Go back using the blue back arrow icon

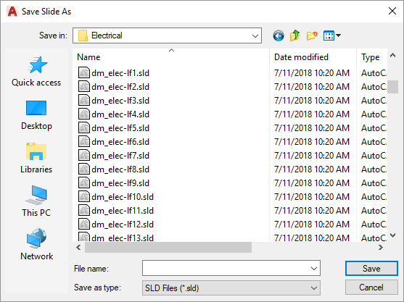279,35
